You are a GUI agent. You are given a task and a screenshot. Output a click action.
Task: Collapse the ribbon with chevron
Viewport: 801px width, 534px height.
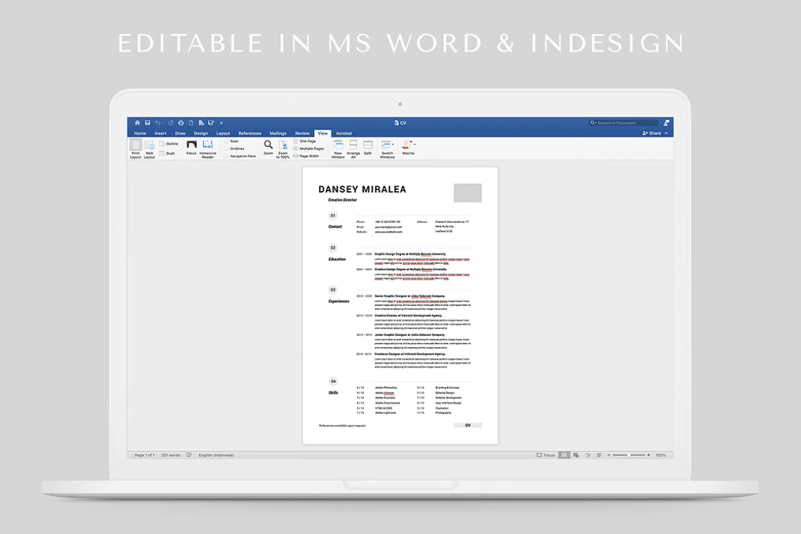click(666, 133)
